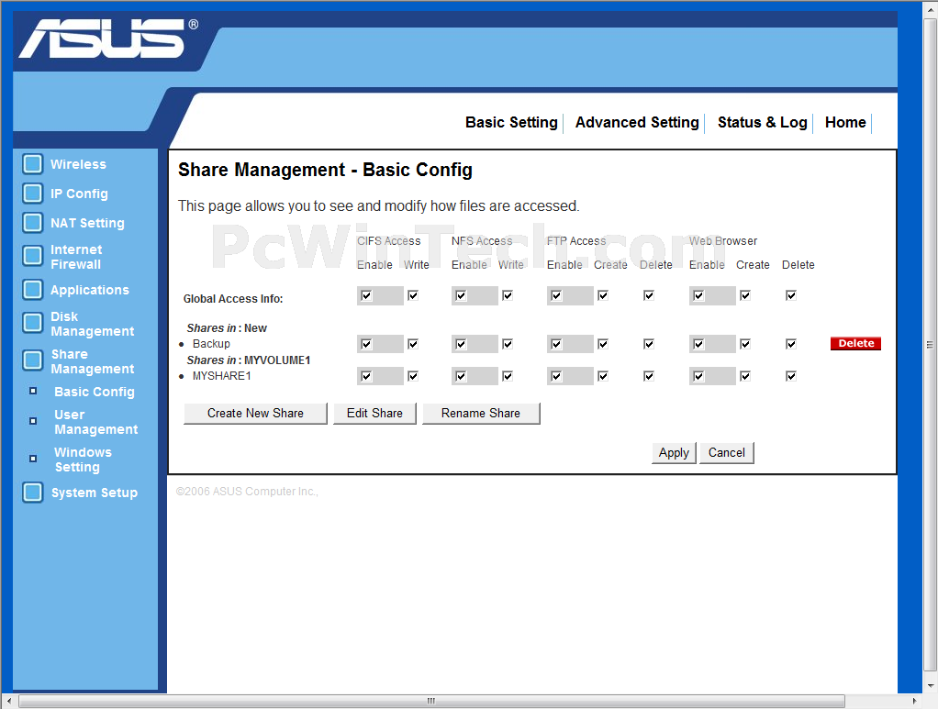Viewport: 938px width, 709px height.
Task: Click the Rename Share button
Action: (481, 413)
